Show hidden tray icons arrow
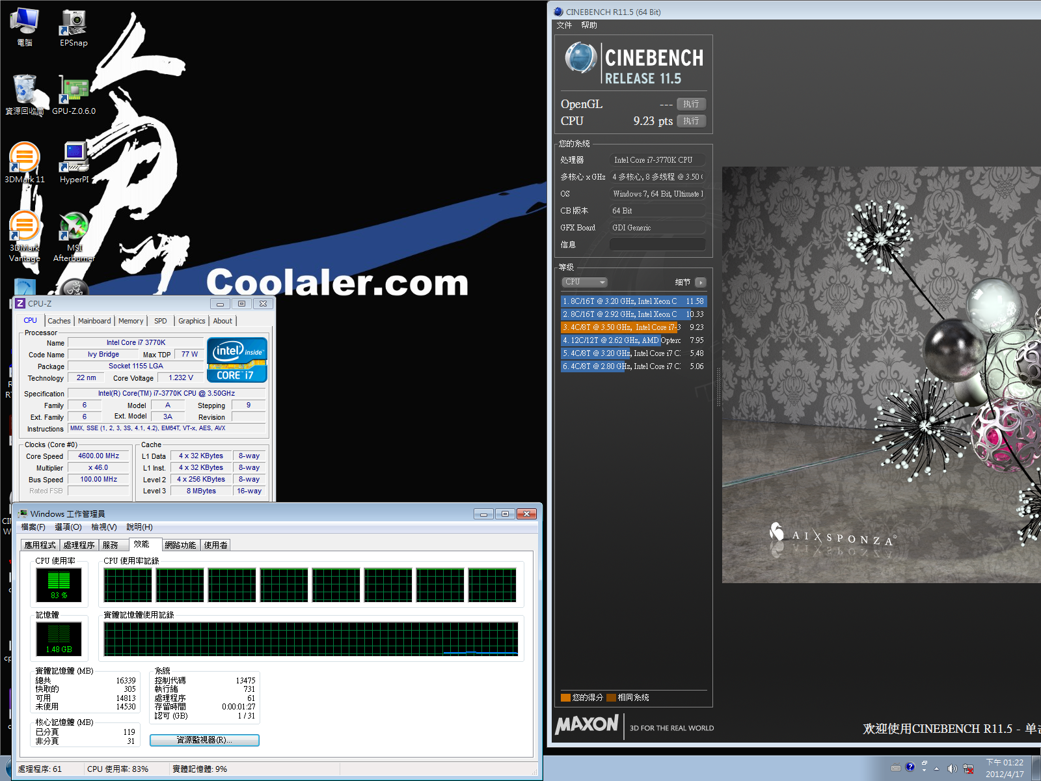1041x781 pixels. click(x=937, y=769)
